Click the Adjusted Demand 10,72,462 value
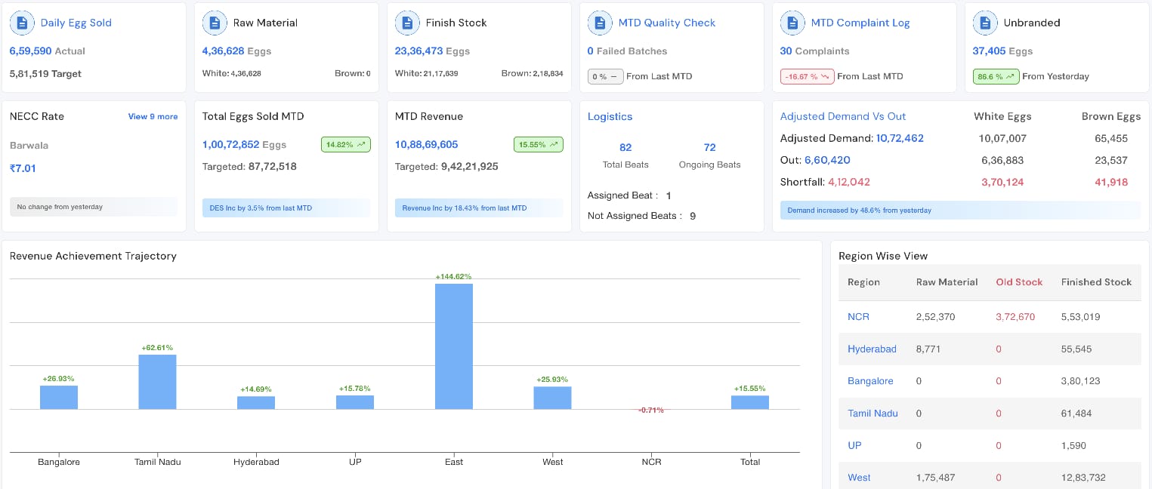 click(x=899, y=138)
